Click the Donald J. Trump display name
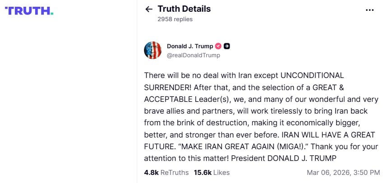The width and height of the screenshot is (385, 183). point(190,46)
